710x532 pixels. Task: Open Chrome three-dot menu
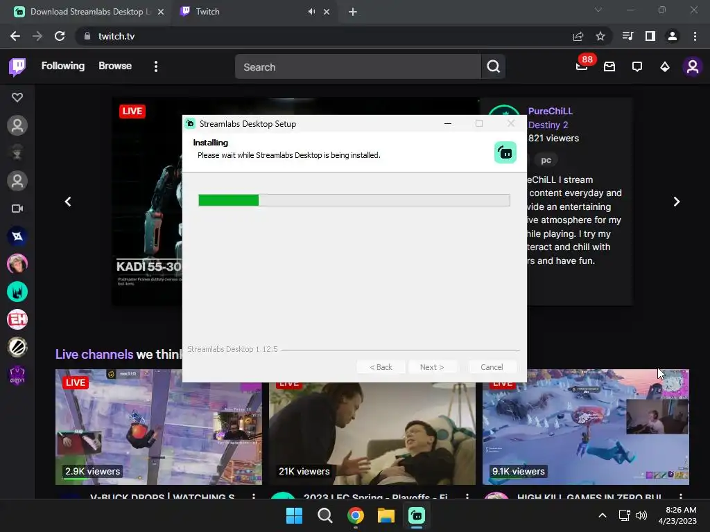pos(695,36)
